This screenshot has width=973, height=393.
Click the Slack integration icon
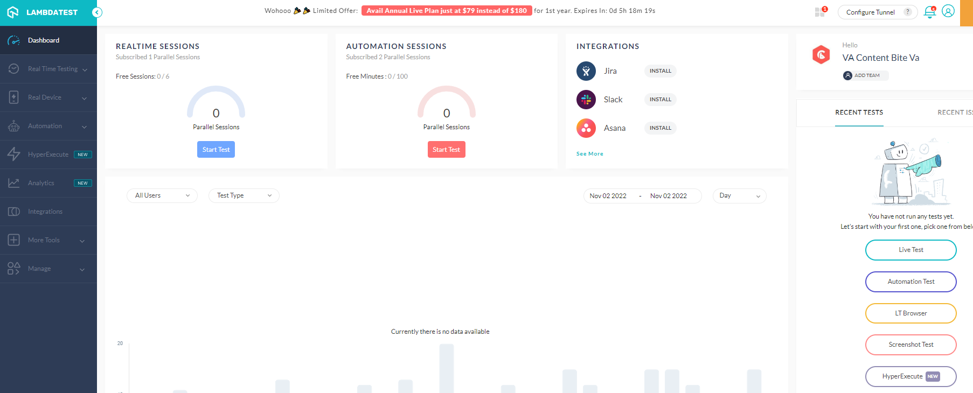point(586,100)
